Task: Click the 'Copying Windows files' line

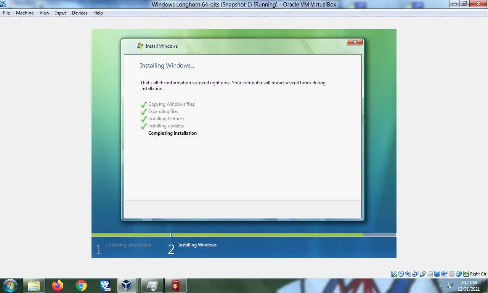Action: point(171,104)
